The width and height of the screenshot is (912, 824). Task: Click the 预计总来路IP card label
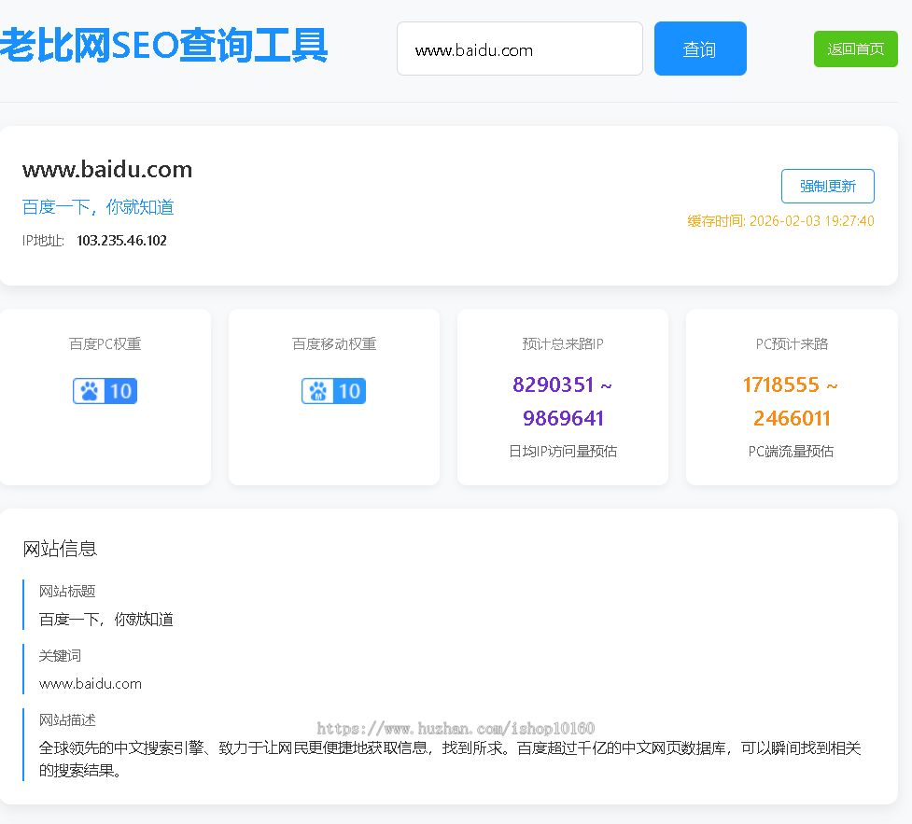point(563,344)
